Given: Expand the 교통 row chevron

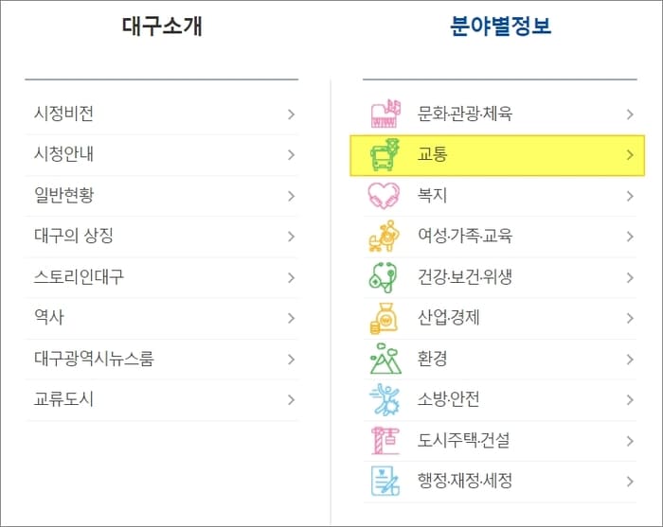Looking at the screenshot, I should [x=630, y=155].
